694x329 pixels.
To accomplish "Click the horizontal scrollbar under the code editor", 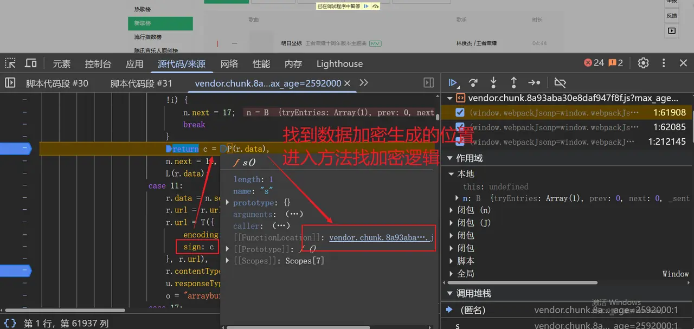I will (x=65, y=311).
